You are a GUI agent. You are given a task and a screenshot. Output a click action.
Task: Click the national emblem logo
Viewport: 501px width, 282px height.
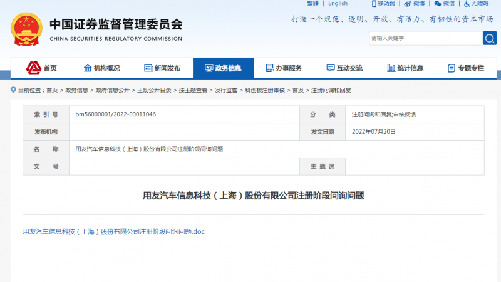pos(26,29)
